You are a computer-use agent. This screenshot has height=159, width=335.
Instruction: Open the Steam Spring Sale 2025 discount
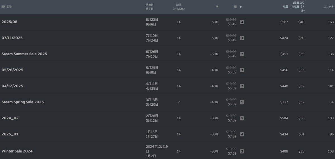(x=23, y=102)
